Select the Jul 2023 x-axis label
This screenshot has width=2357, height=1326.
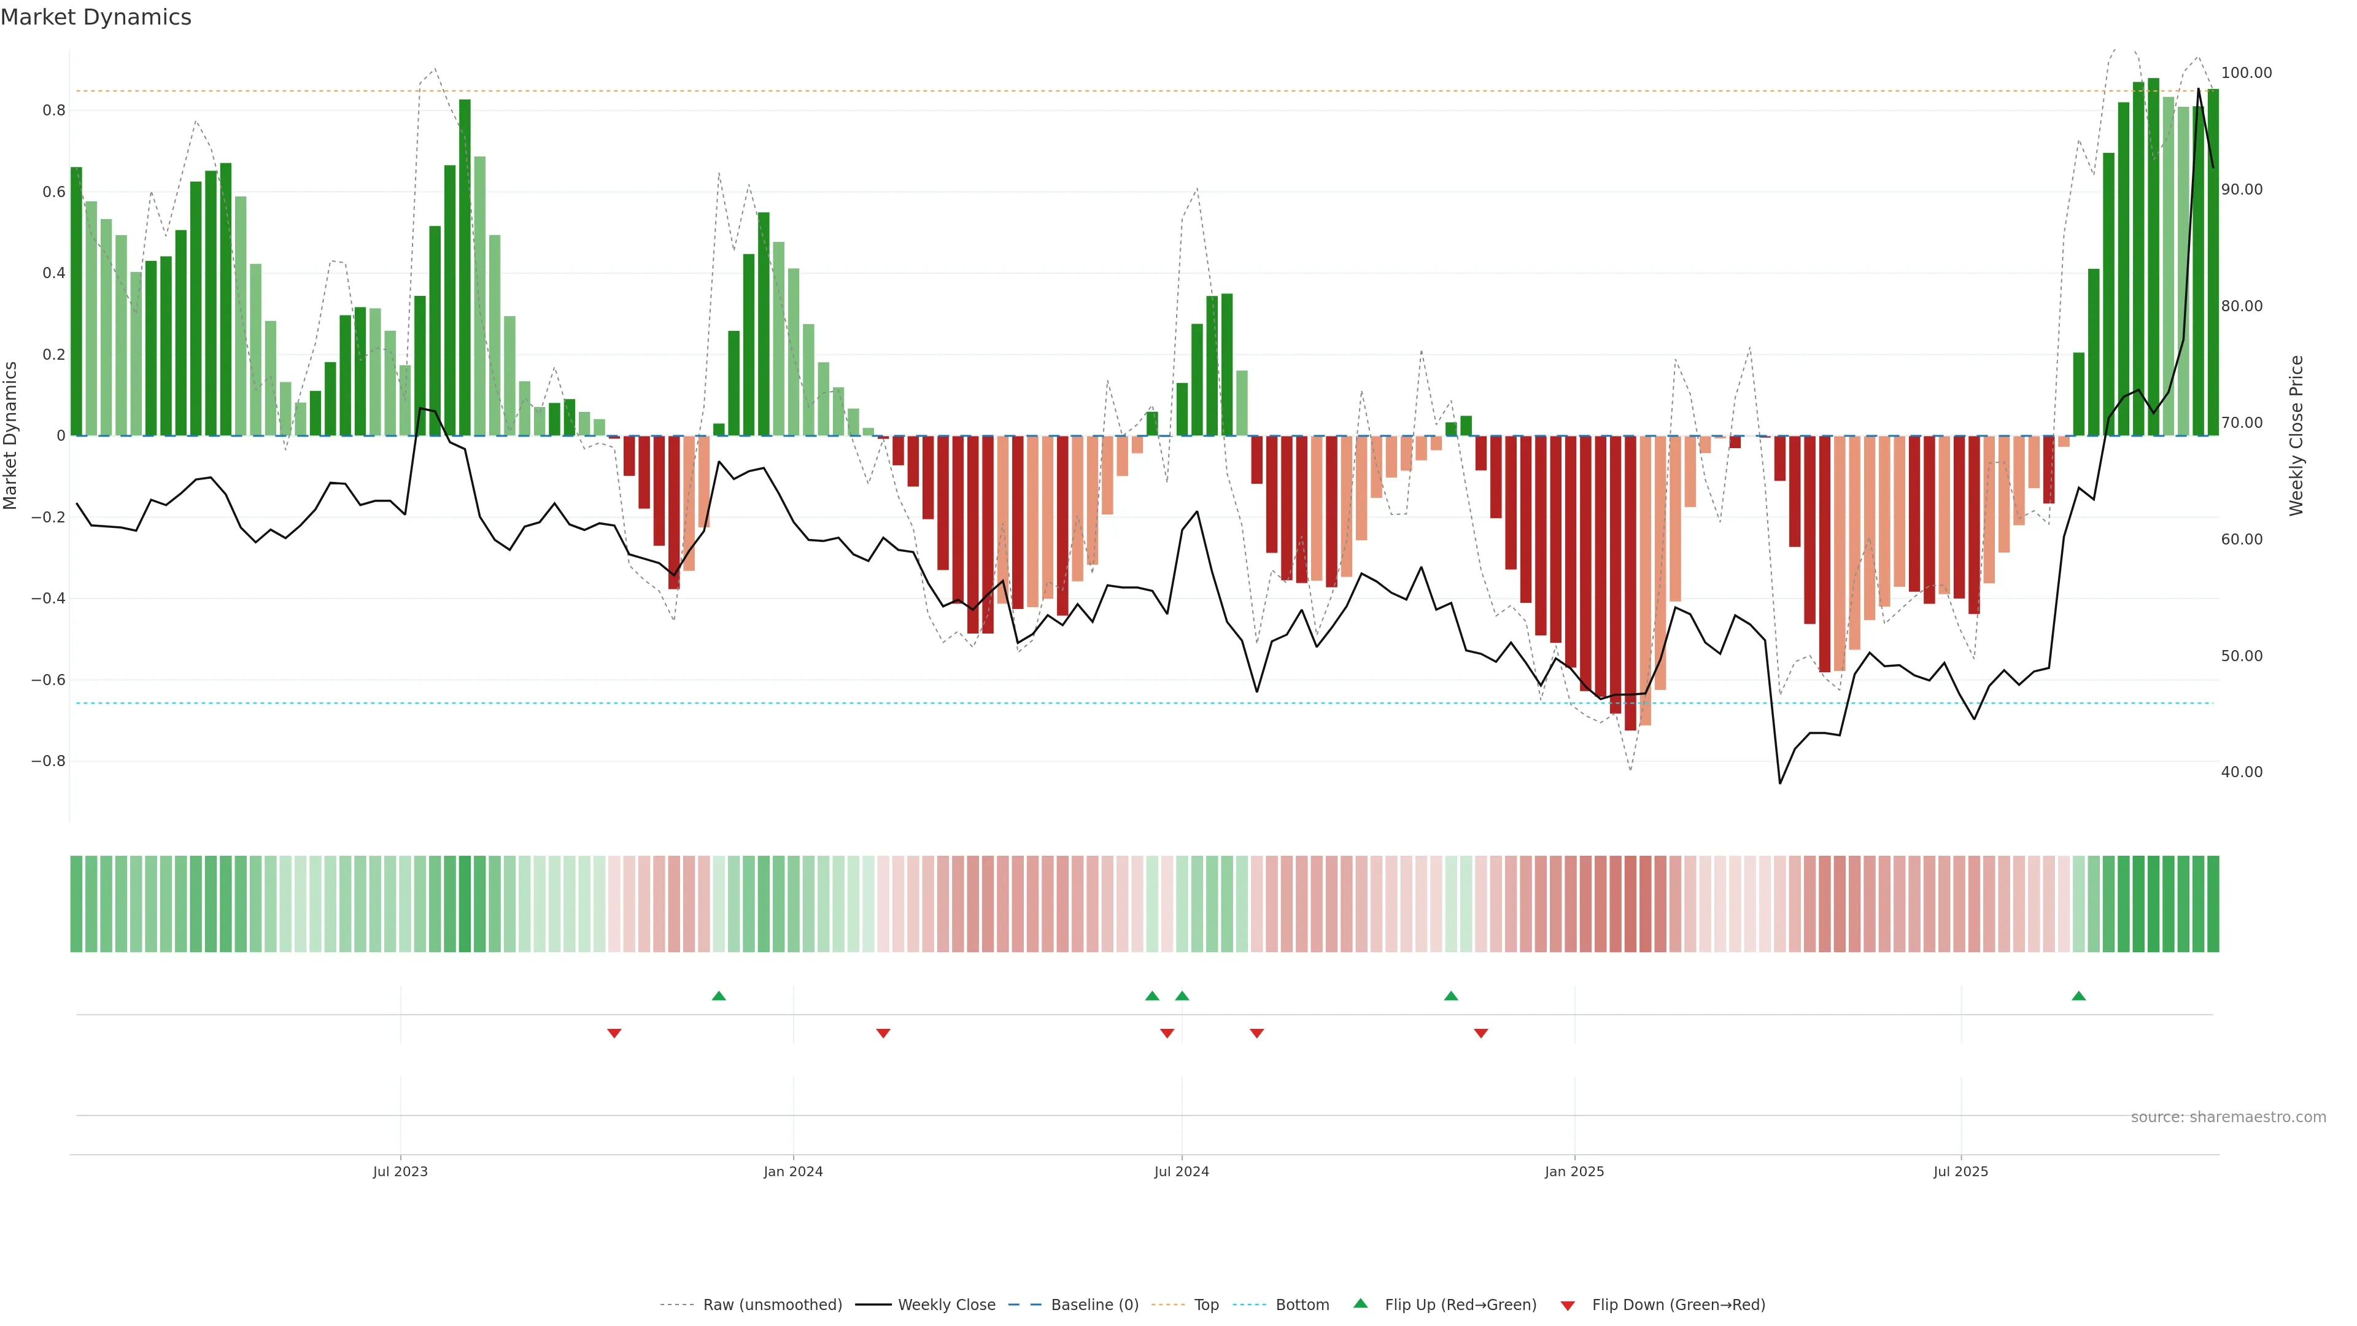pyautogui.click(x=400, y=1171)
